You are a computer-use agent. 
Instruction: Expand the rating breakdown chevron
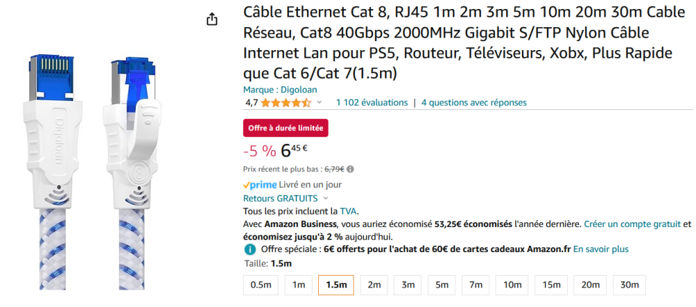coord(319,103)
